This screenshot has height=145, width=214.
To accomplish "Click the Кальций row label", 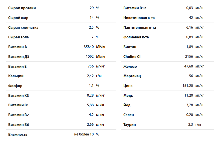I will (16, 76).
